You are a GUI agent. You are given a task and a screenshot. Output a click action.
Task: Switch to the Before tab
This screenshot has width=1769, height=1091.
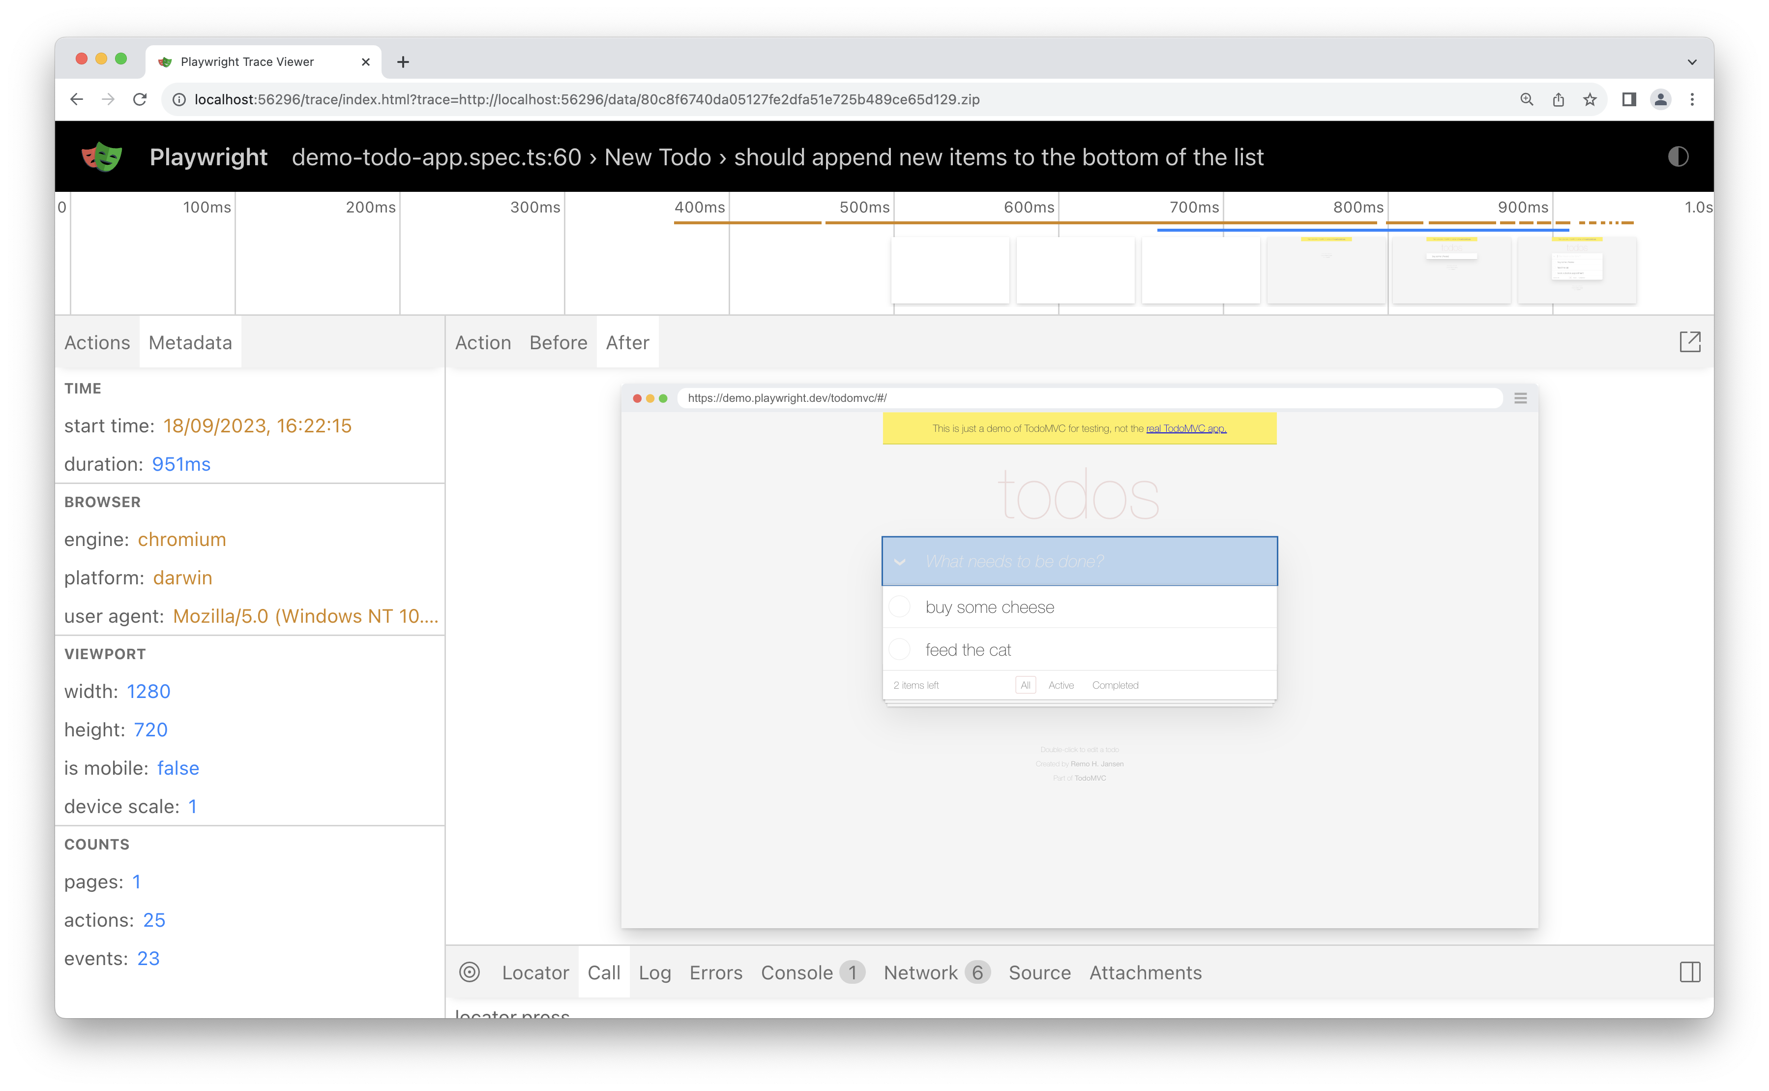point(557,342)
